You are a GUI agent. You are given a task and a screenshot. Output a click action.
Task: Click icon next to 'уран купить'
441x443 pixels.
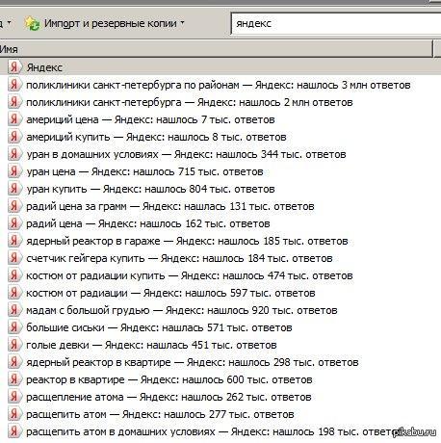click(x=14, y=189)
